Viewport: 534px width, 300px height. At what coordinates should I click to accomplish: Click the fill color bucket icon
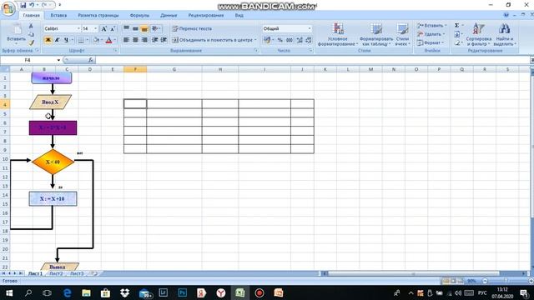[x=96, y=40]
